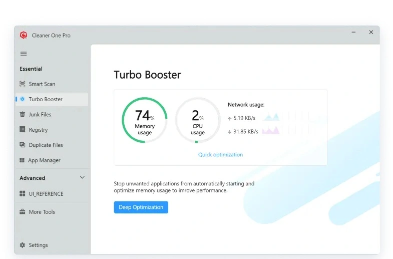Screen dimensions: 393x259
Task: Toggle the hamburger sidebar menu icon
Action: pyautogui.click(x=24, y=54)
